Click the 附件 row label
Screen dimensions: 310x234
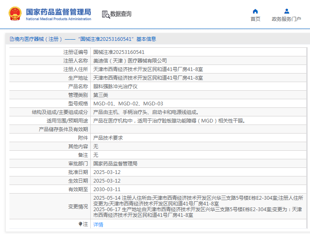[83, 138]
